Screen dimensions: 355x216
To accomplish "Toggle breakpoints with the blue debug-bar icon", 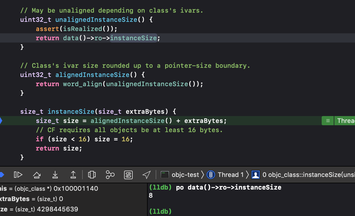I will pyautogui.click(x=1, y=175).
